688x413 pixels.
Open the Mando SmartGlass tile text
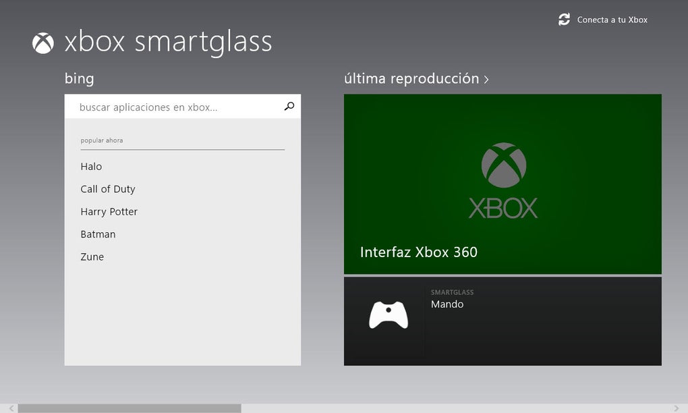click(x=447, y=304)
